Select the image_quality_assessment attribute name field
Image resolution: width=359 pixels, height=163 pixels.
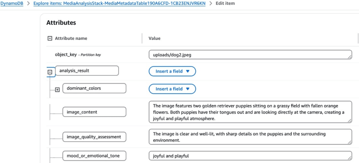(x=94, y=137)
